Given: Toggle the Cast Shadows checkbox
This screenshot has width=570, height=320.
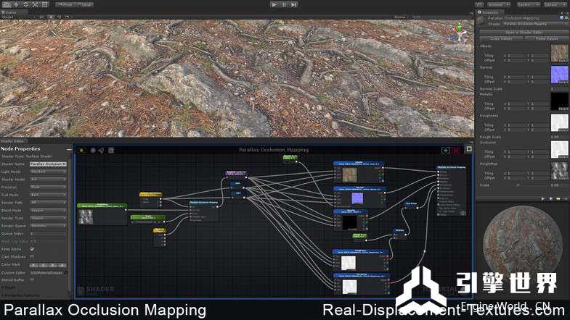Looking at the screenshot, I should (x=32, y=256).
